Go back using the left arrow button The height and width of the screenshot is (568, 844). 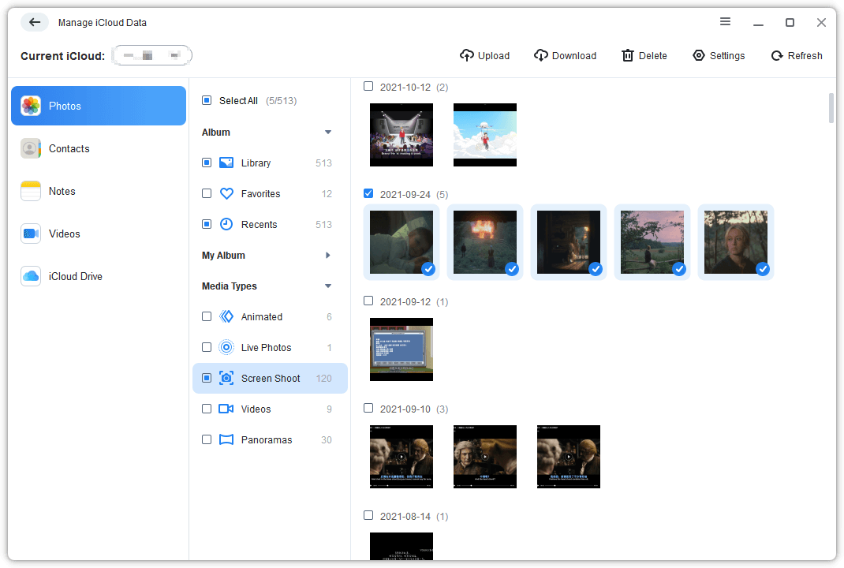point(35,22)
